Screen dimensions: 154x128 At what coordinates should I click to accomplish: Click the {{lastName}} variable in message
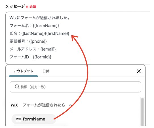pos(33,33)
